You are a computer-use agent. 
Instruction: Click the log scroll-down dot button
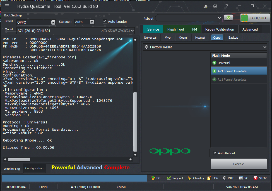(135, 155)
